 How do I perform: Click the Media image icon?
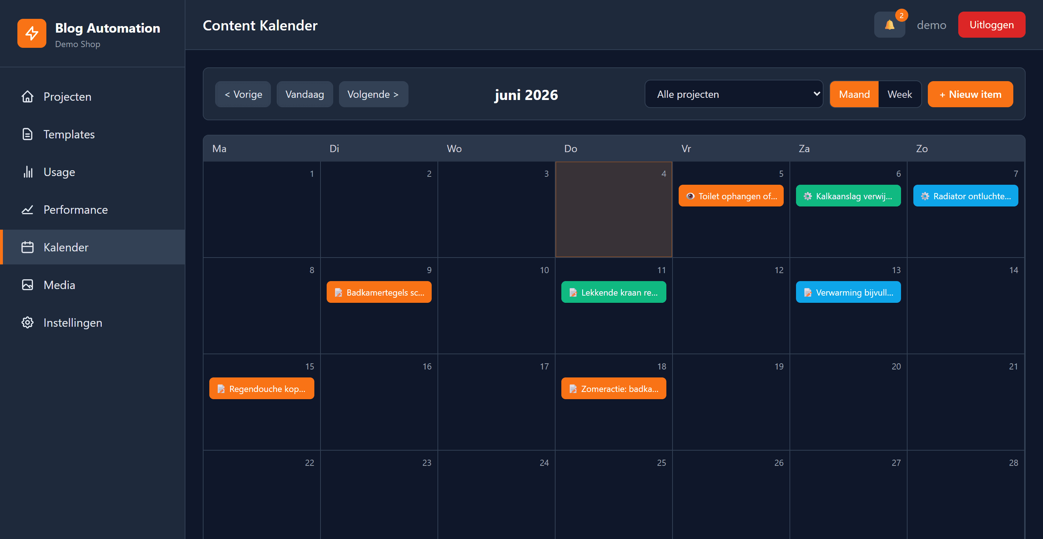click(x=28, y=285)
